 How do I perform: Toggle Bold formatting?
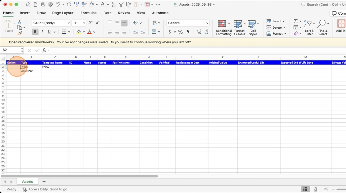click(35, 32)
